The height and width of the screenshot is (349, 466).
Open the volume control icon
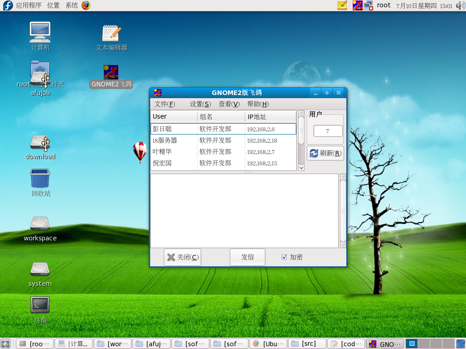click(x=461, y=5)
